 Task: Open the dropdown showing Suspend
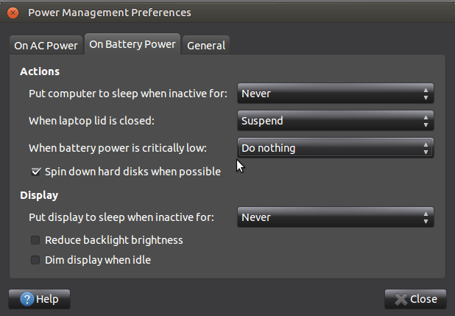[x=335, y=121]
